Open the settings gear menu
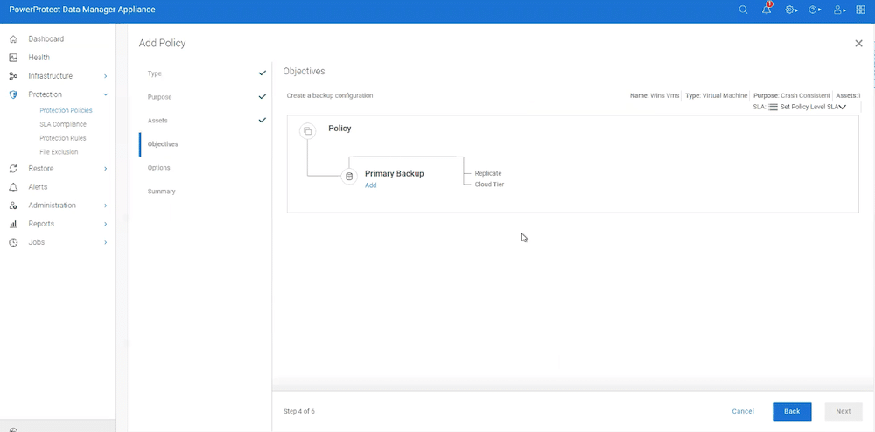 (x=791, y=10)
